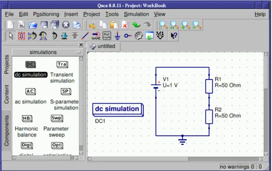The image size is (272, 171).
Task: Zoom in with the plus magnifier
Action: click(x=185, y=25)
